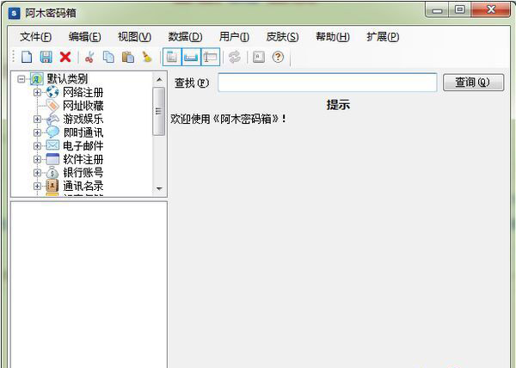Toggle the first view layout toolbar button
The height and width of the screenshot is (368, 516).
172,57
